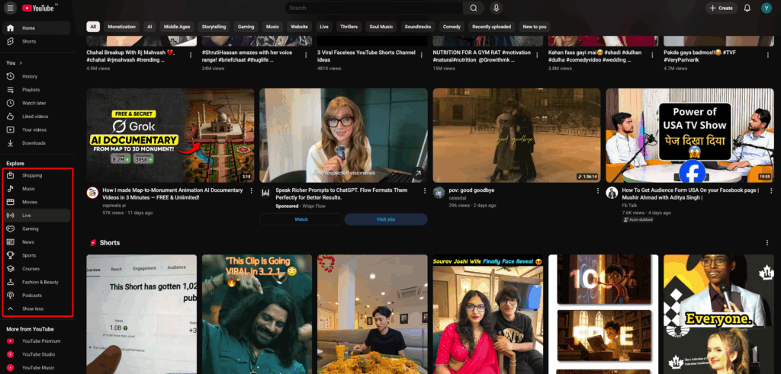Click the YouTube logo
Image resolution: width=781 pixels, height=374 pixels.
(40, 8)
